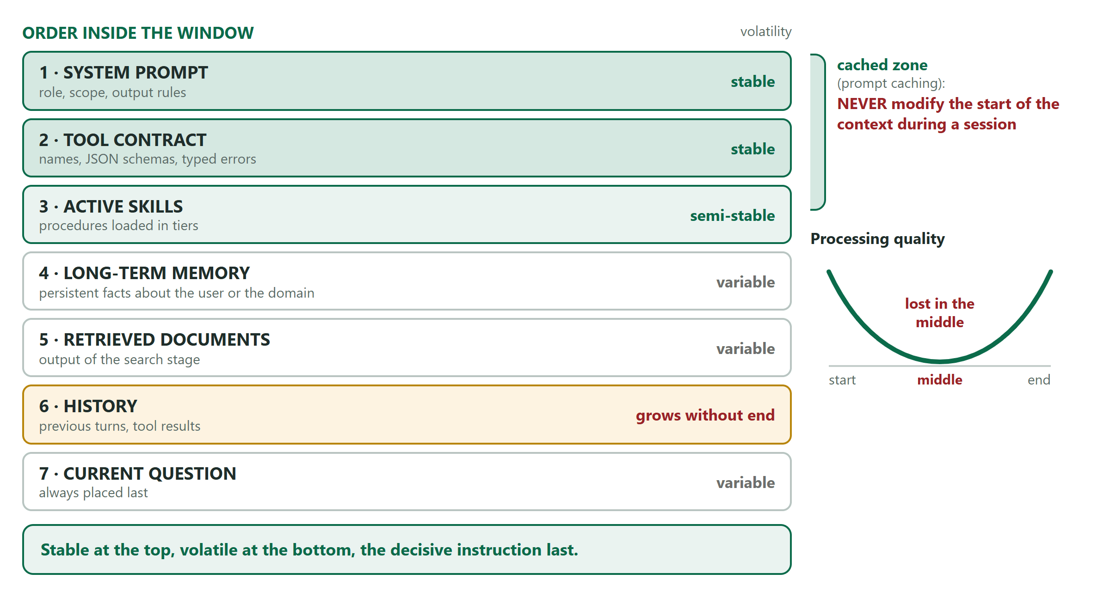Select the '2 · TOOL CONTRACT' title
The image size is (1110, 598).
pyautogui.click(x=123, y=140)
